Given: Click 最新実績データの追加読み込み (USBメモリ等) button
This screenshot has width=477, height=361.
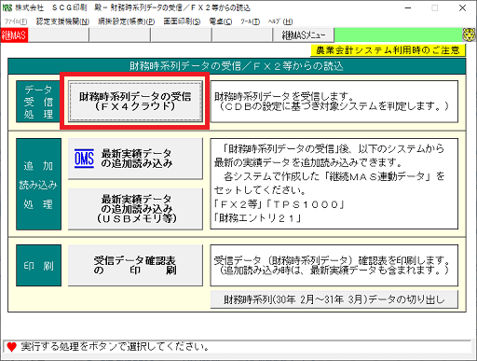Looking at the screenshot, I should pyautogui.click(x=135, y=209).
